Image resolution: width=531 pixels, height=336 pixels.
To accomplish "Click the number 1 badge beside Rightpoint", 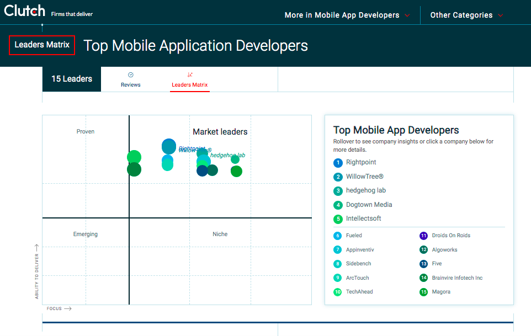I will (338, 163).
